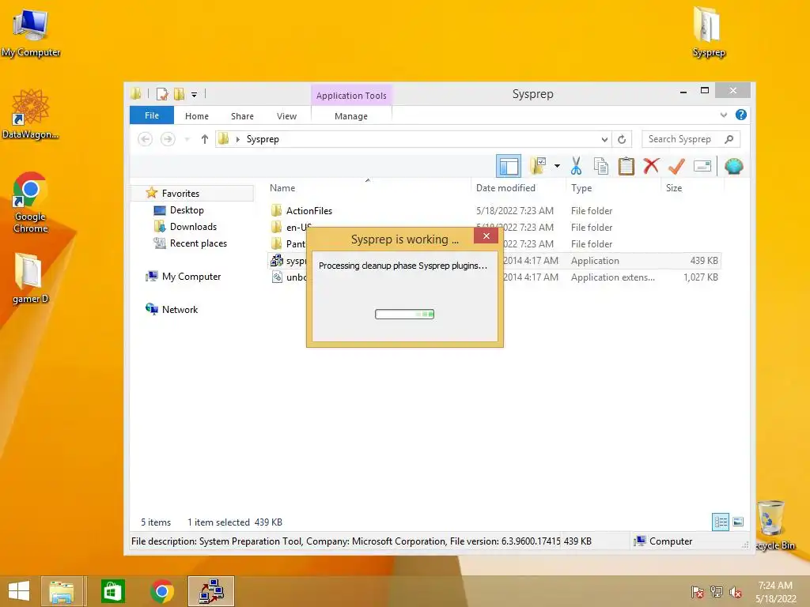This screenshot has width=810, height=607.
Task: Open Customize Quick Access Toolbar dropdown
Action: (195, 95)
